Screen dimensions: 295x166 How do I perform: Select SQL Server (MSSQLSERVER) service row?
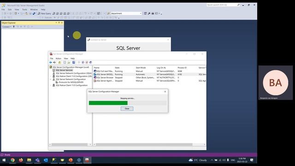[149, 74]
